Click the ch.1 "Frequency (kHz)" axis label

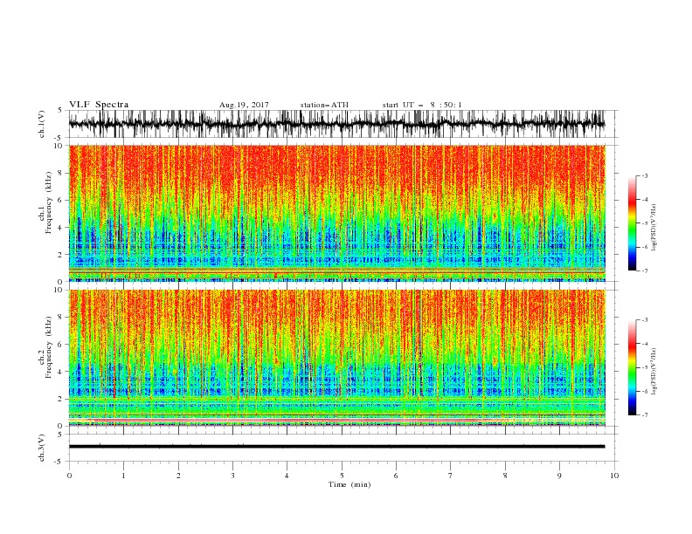49,201
